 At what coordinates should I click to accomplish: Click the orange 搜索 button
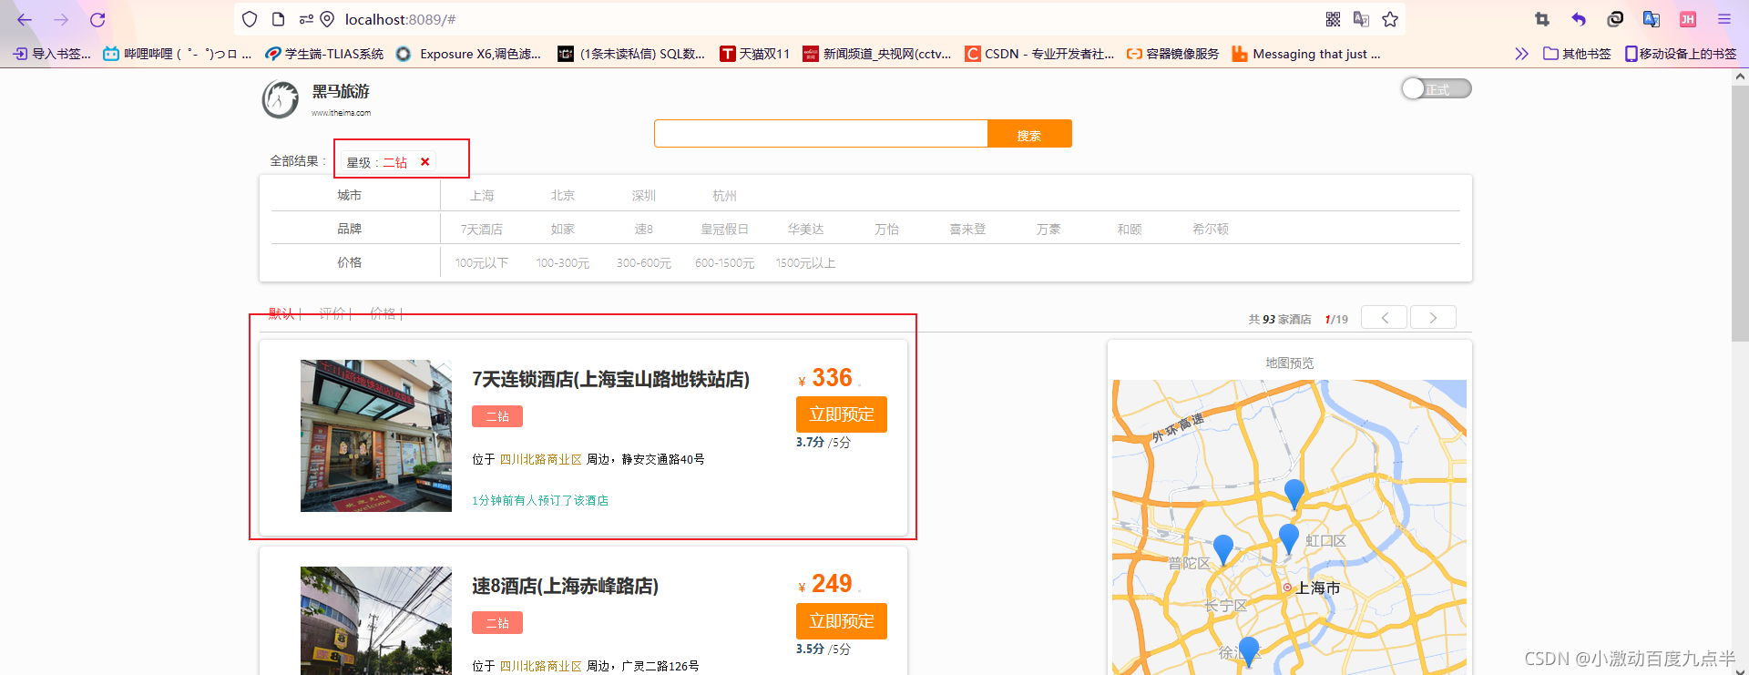[1029, 133]
